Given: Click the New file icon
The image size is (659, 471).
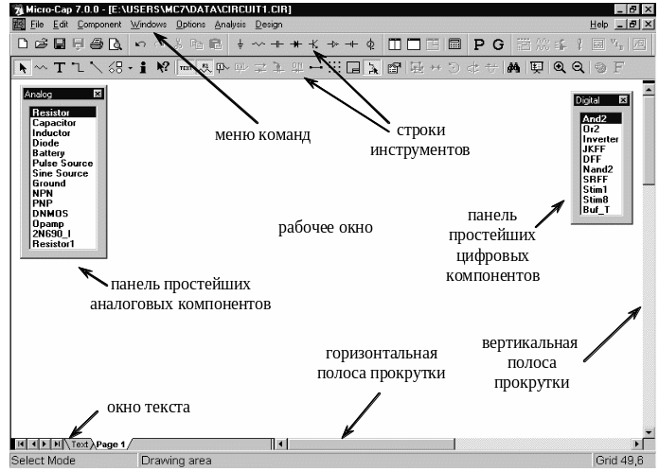Looking at the screenshot, I should 23,44.
